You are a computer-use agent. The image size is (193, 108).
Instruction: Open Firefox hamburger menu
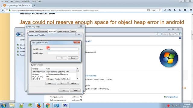pos(191,10)
